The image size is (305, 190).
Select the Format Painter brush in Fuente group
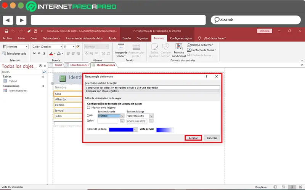[78, 46]
